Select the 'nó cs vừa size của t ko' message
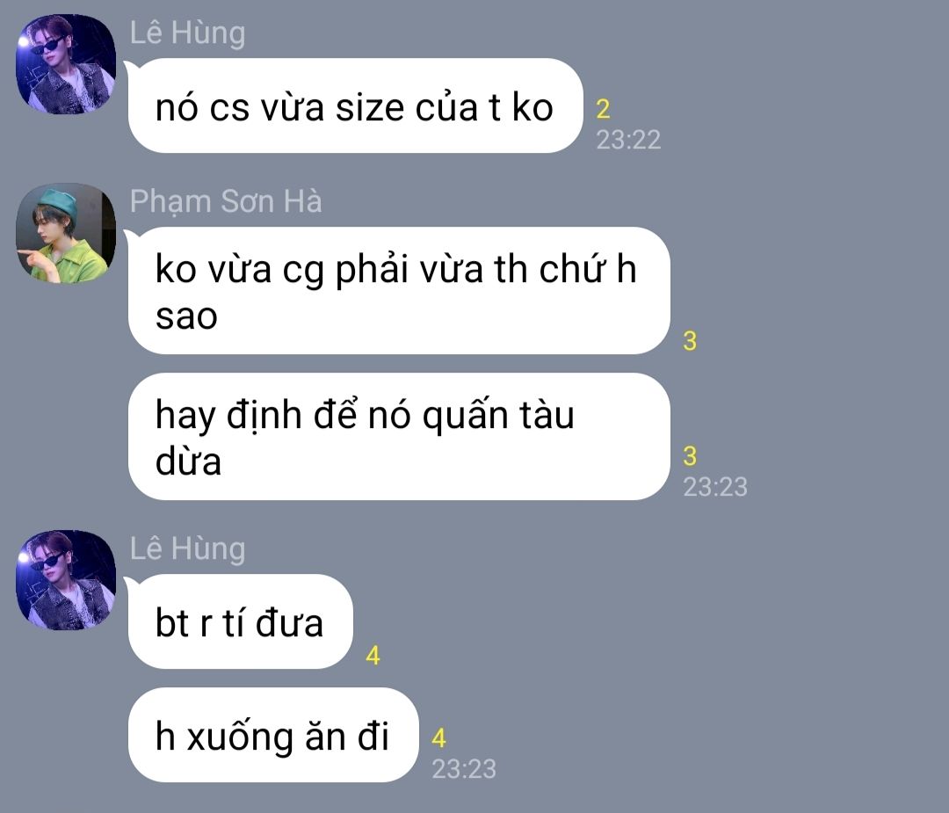 [355, 106]
